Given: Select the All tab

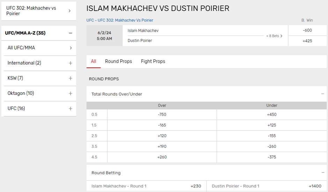Looking at the screenshot, I should (94, 61).
